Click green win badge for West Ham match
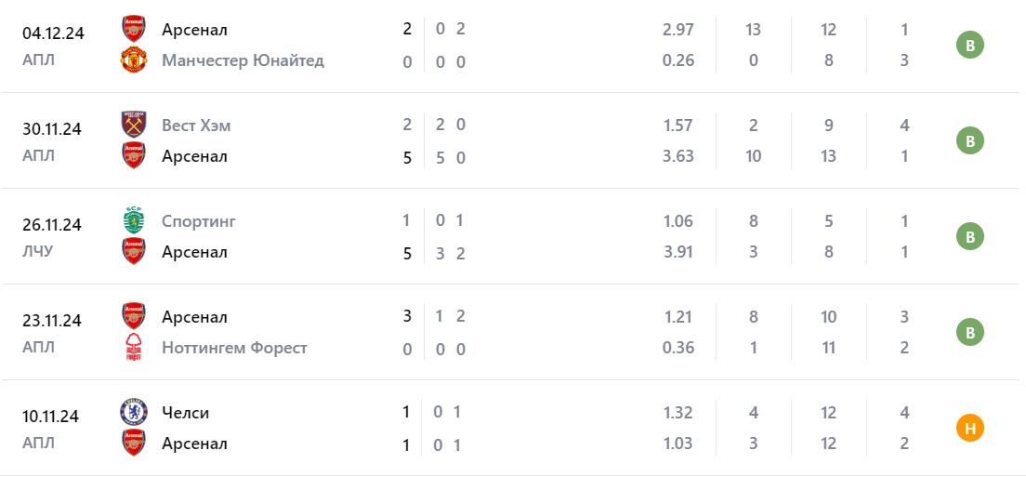The height and width of the screenshot is (477, 1026). point(970,140)
